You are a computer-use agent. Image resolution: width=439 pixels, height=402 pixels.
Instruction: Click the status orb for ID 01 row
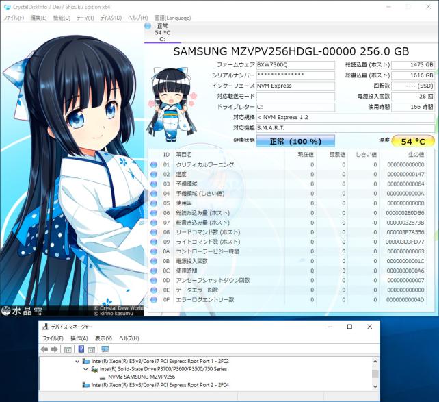[x=154, y=165]
